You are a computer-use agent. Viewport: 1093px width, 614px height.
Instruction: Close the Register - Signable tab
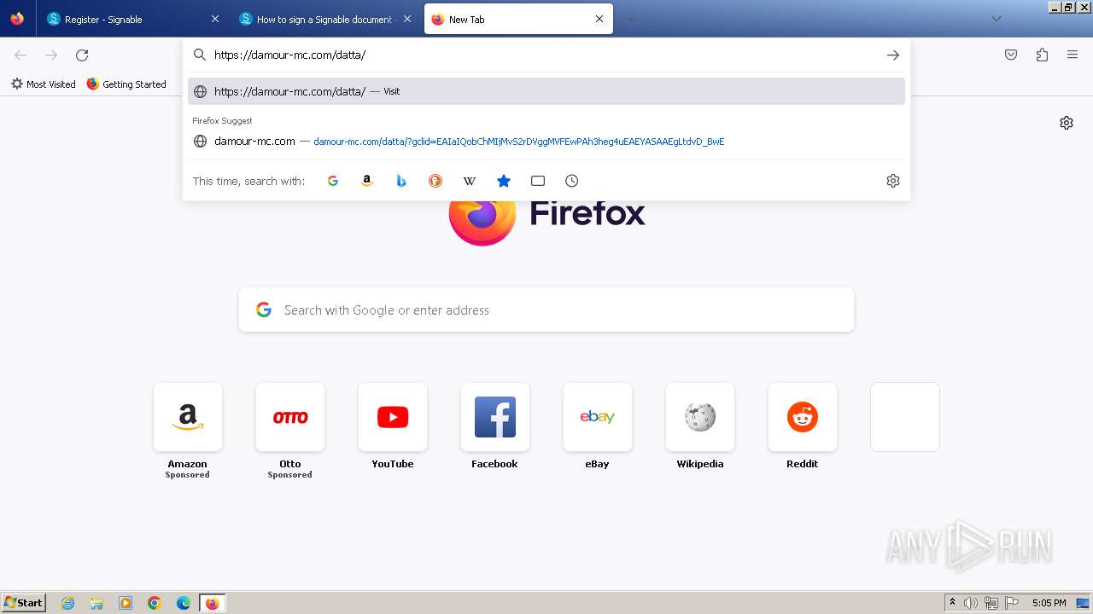click(214, 19)
